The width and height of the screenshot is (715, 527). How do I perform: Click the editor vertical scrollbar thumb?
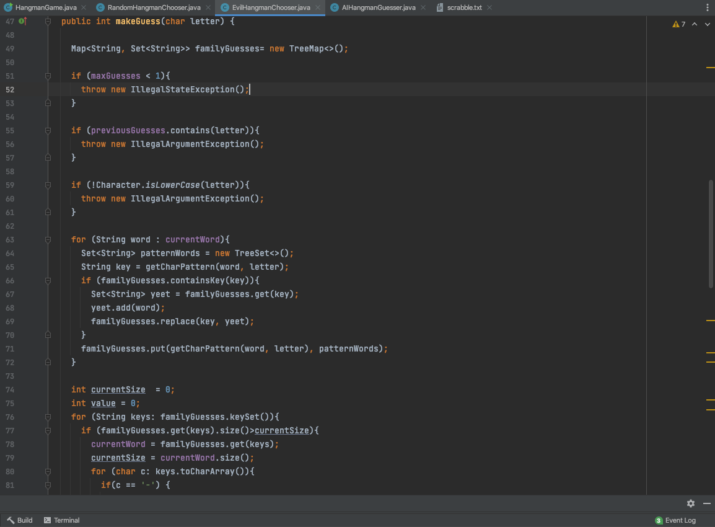click(711, 233)
